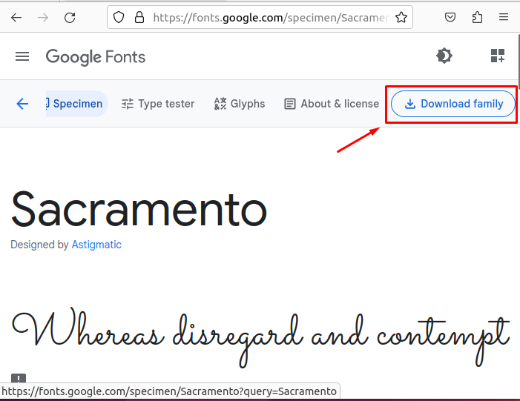View site security via the padlock icon
Image resolution: width=520 pixels, height=401 pixels.
point(139,17)
